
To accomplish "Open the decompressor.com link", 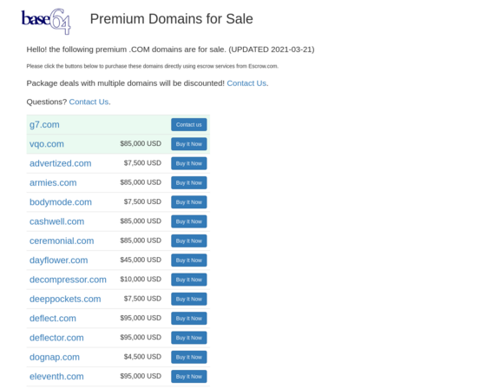I will pos(68,280).
